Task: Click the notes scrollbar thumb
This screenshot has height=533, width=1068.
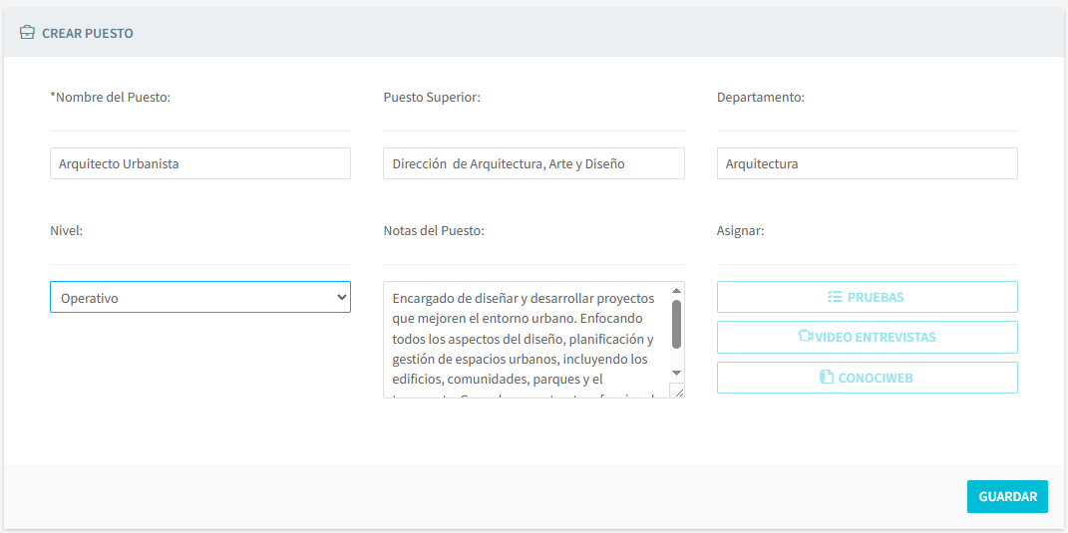Action: click(676, 324)
